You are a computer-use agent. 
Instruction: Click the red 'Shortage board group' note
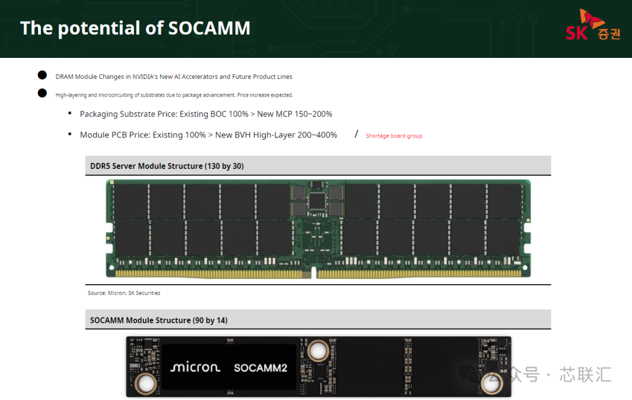(x=394, y=136)
